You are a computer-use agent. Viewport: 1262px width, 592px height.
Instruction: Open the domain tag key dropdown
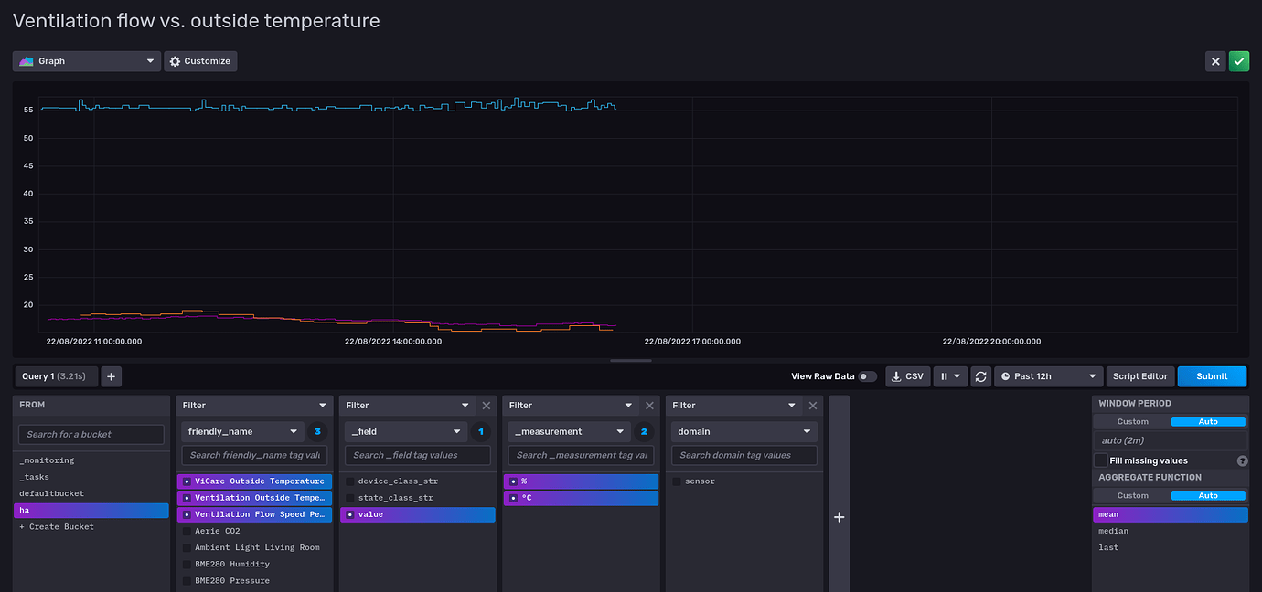click(743, 431)
